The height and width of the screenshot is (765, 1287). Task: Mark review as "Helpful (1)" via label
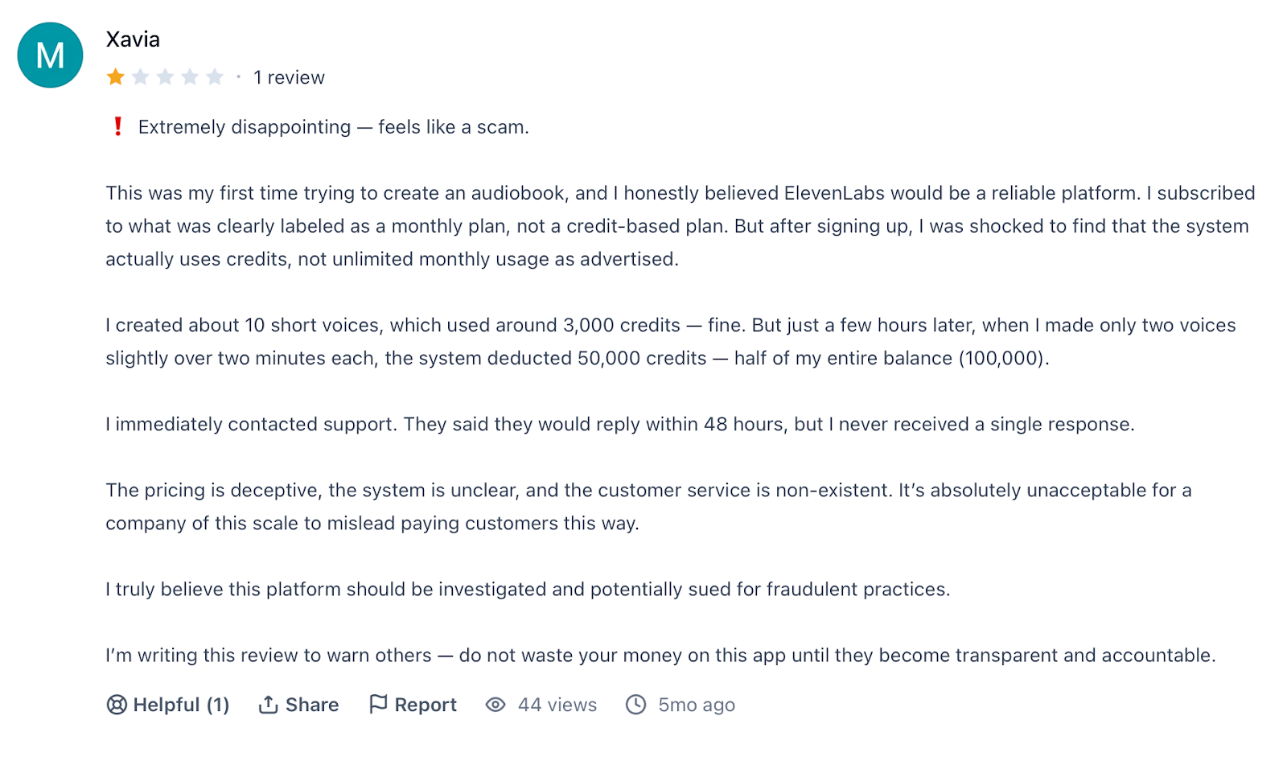(x=181, y=705)
